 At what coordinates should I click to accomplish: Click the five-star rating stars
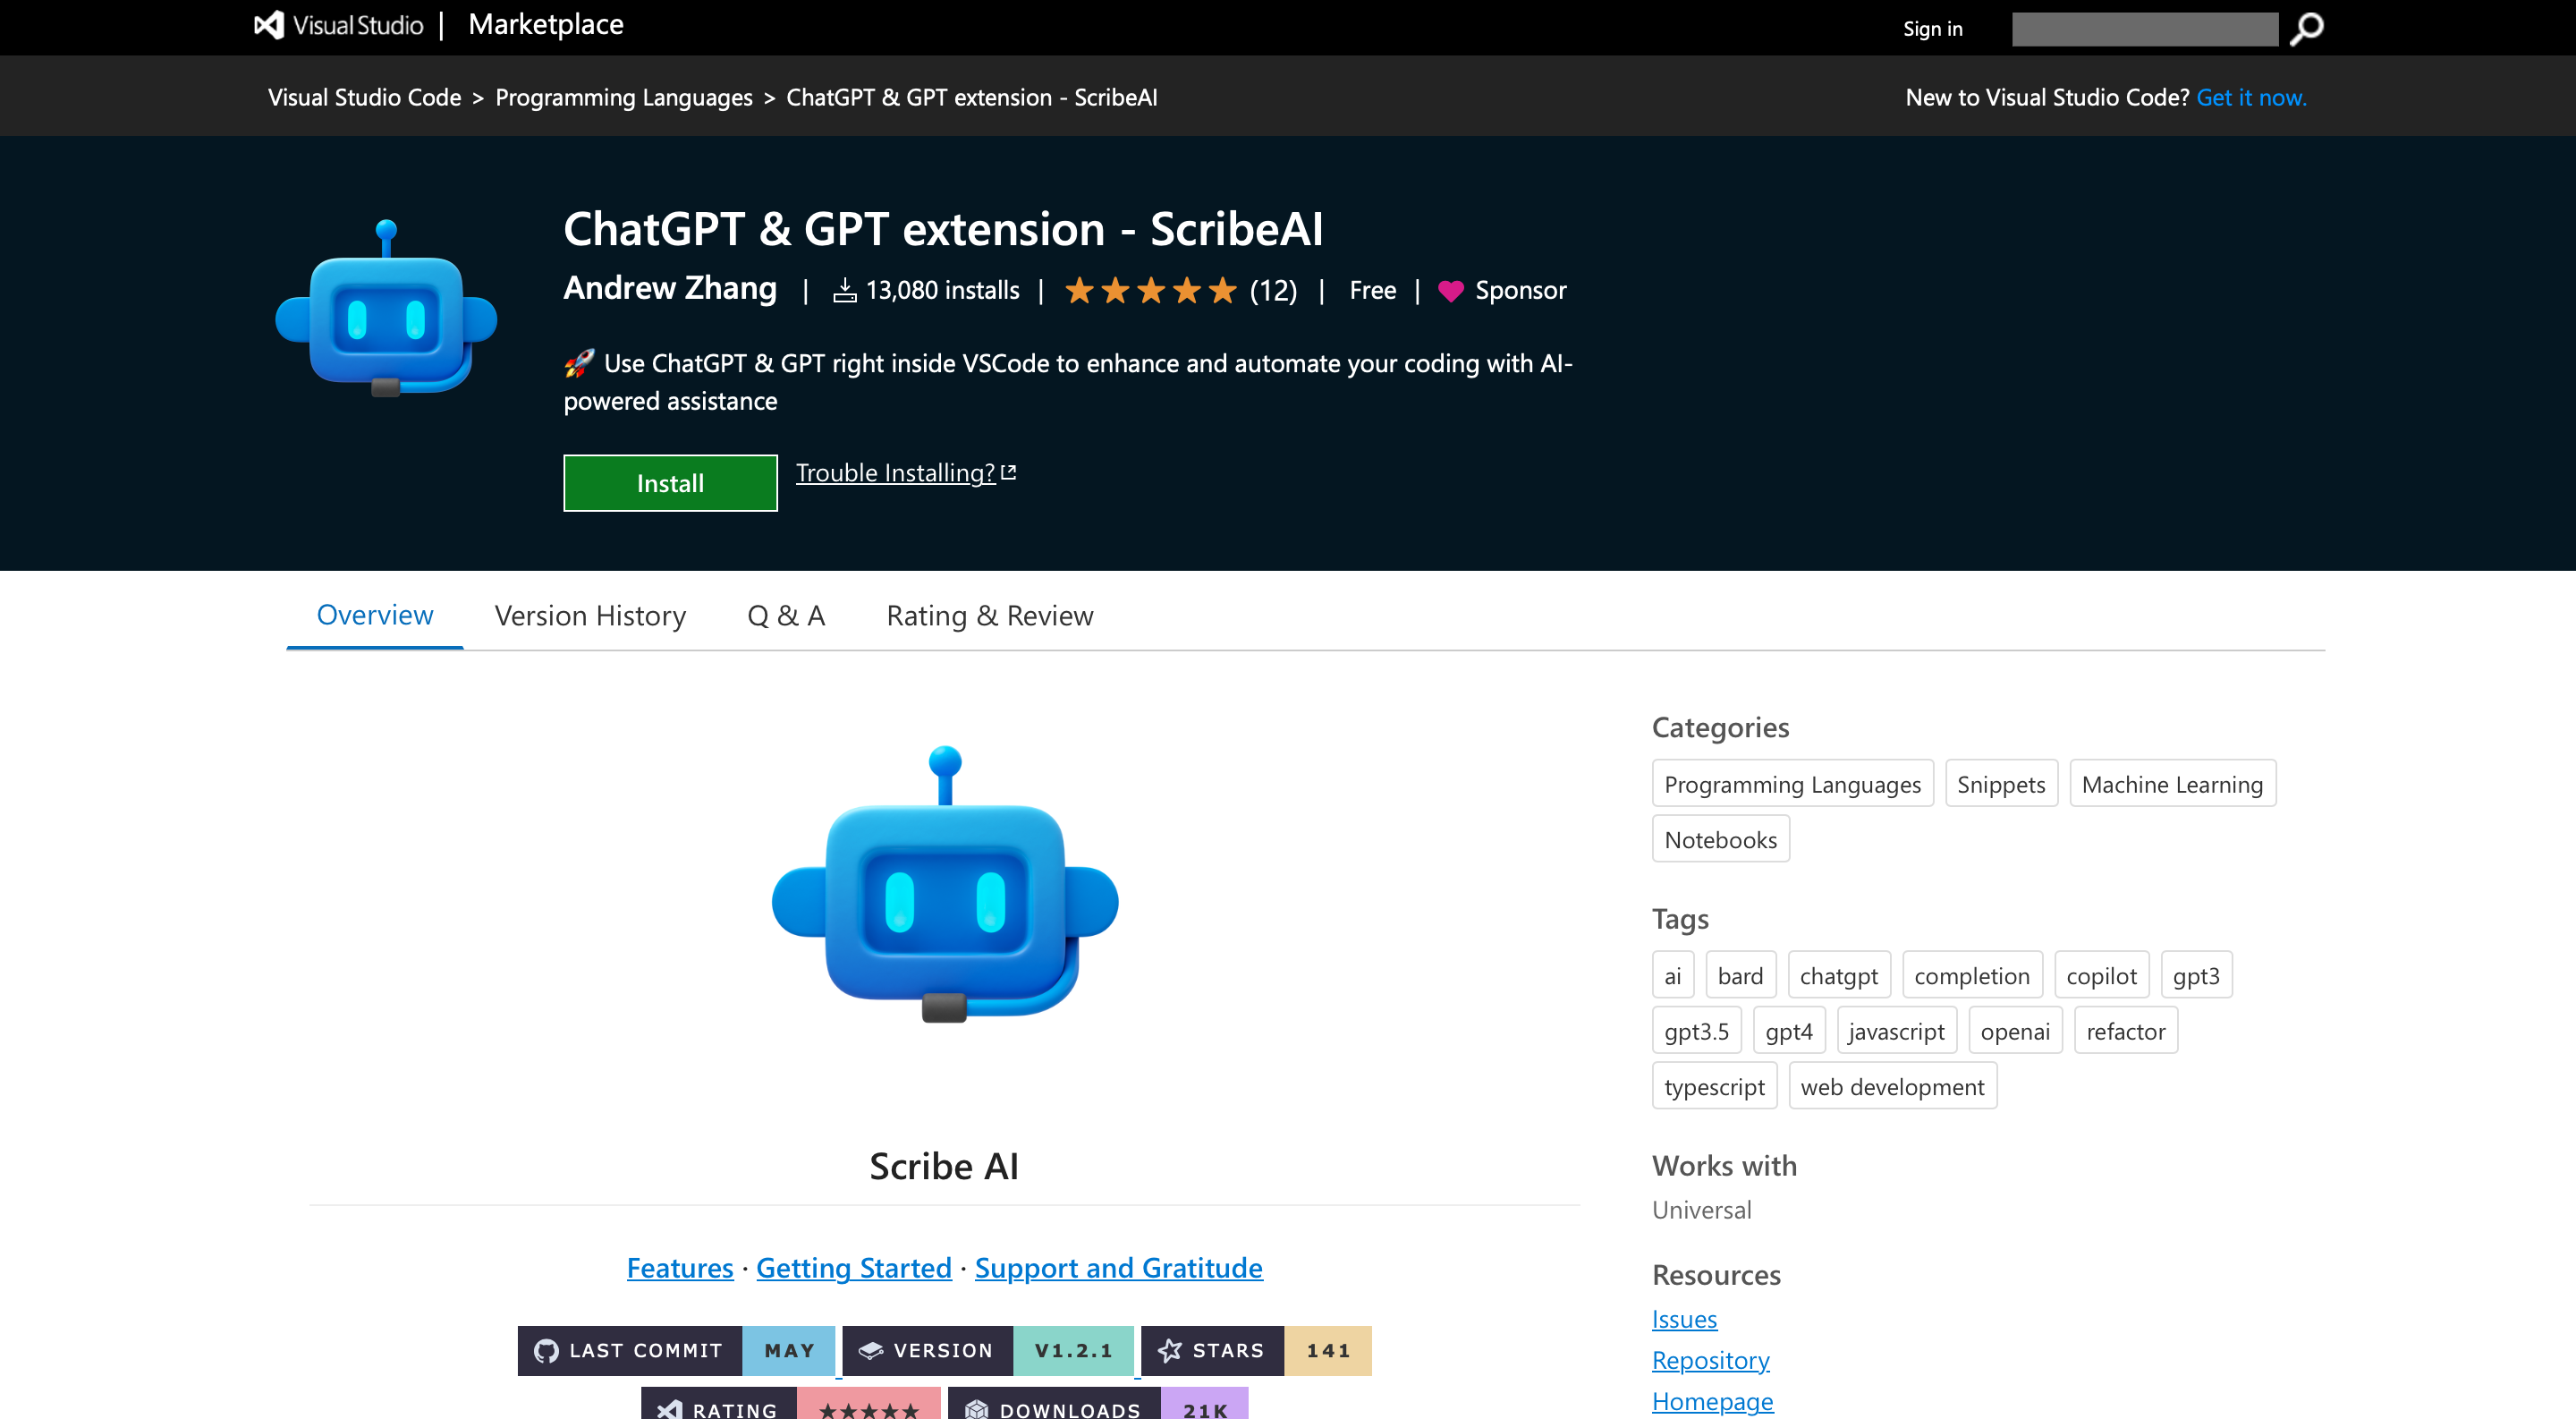point(1150,291)
